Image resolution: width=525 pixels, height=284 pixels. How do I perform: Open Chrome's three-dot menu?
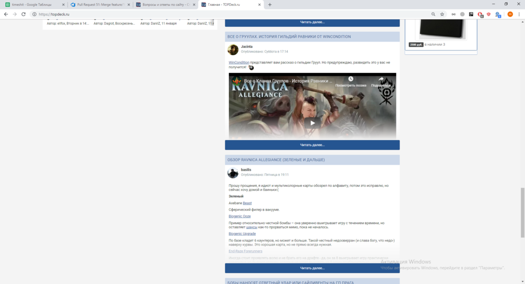coord(519,14)
